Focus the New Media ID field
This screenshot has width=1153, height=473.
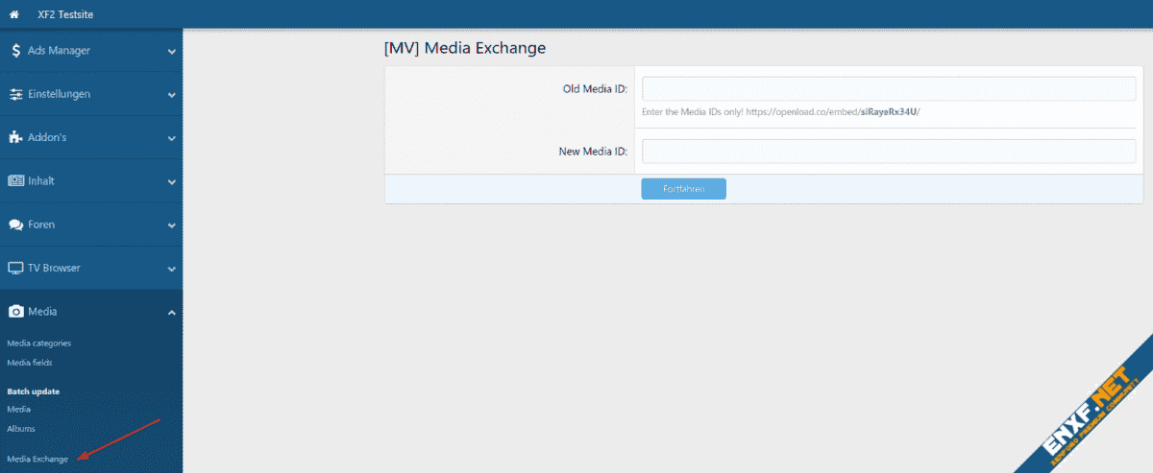click(888, 152)
